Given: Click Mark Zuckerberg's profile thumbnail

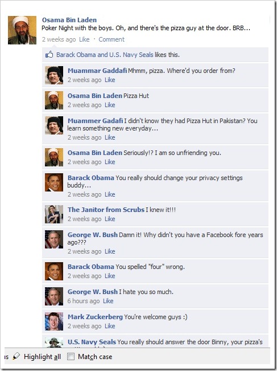Looking at the screenshot, I should (54, 321).
